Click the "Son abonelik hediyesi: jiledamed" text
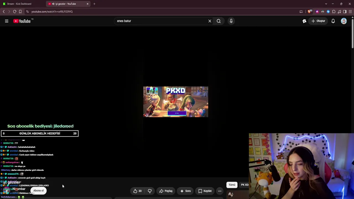 (40, 126)
